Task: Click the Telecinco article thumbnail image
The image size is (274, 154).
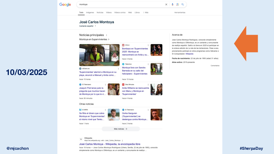Action: (x=156, y=69)
